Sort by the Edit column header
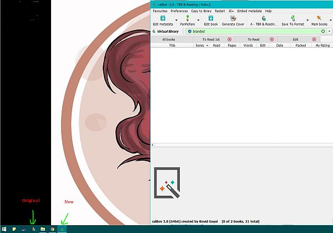Image resolution: width=333 pixels, height=233 pixels. tap(263, 46)
